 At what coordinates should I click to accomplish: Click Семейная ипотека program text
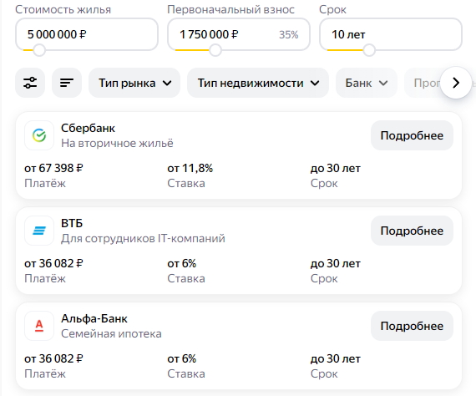111,333
